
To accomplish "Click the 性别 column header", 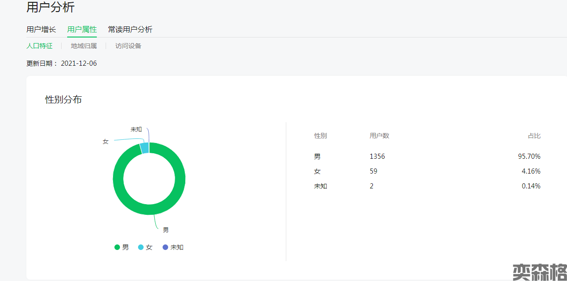I will [x=320, y=136].
